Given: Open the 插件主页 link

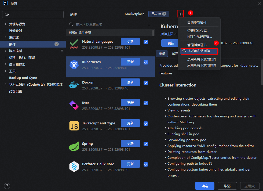Looking at the screenshot, I should pyautogui.click(x=168, y=34).
